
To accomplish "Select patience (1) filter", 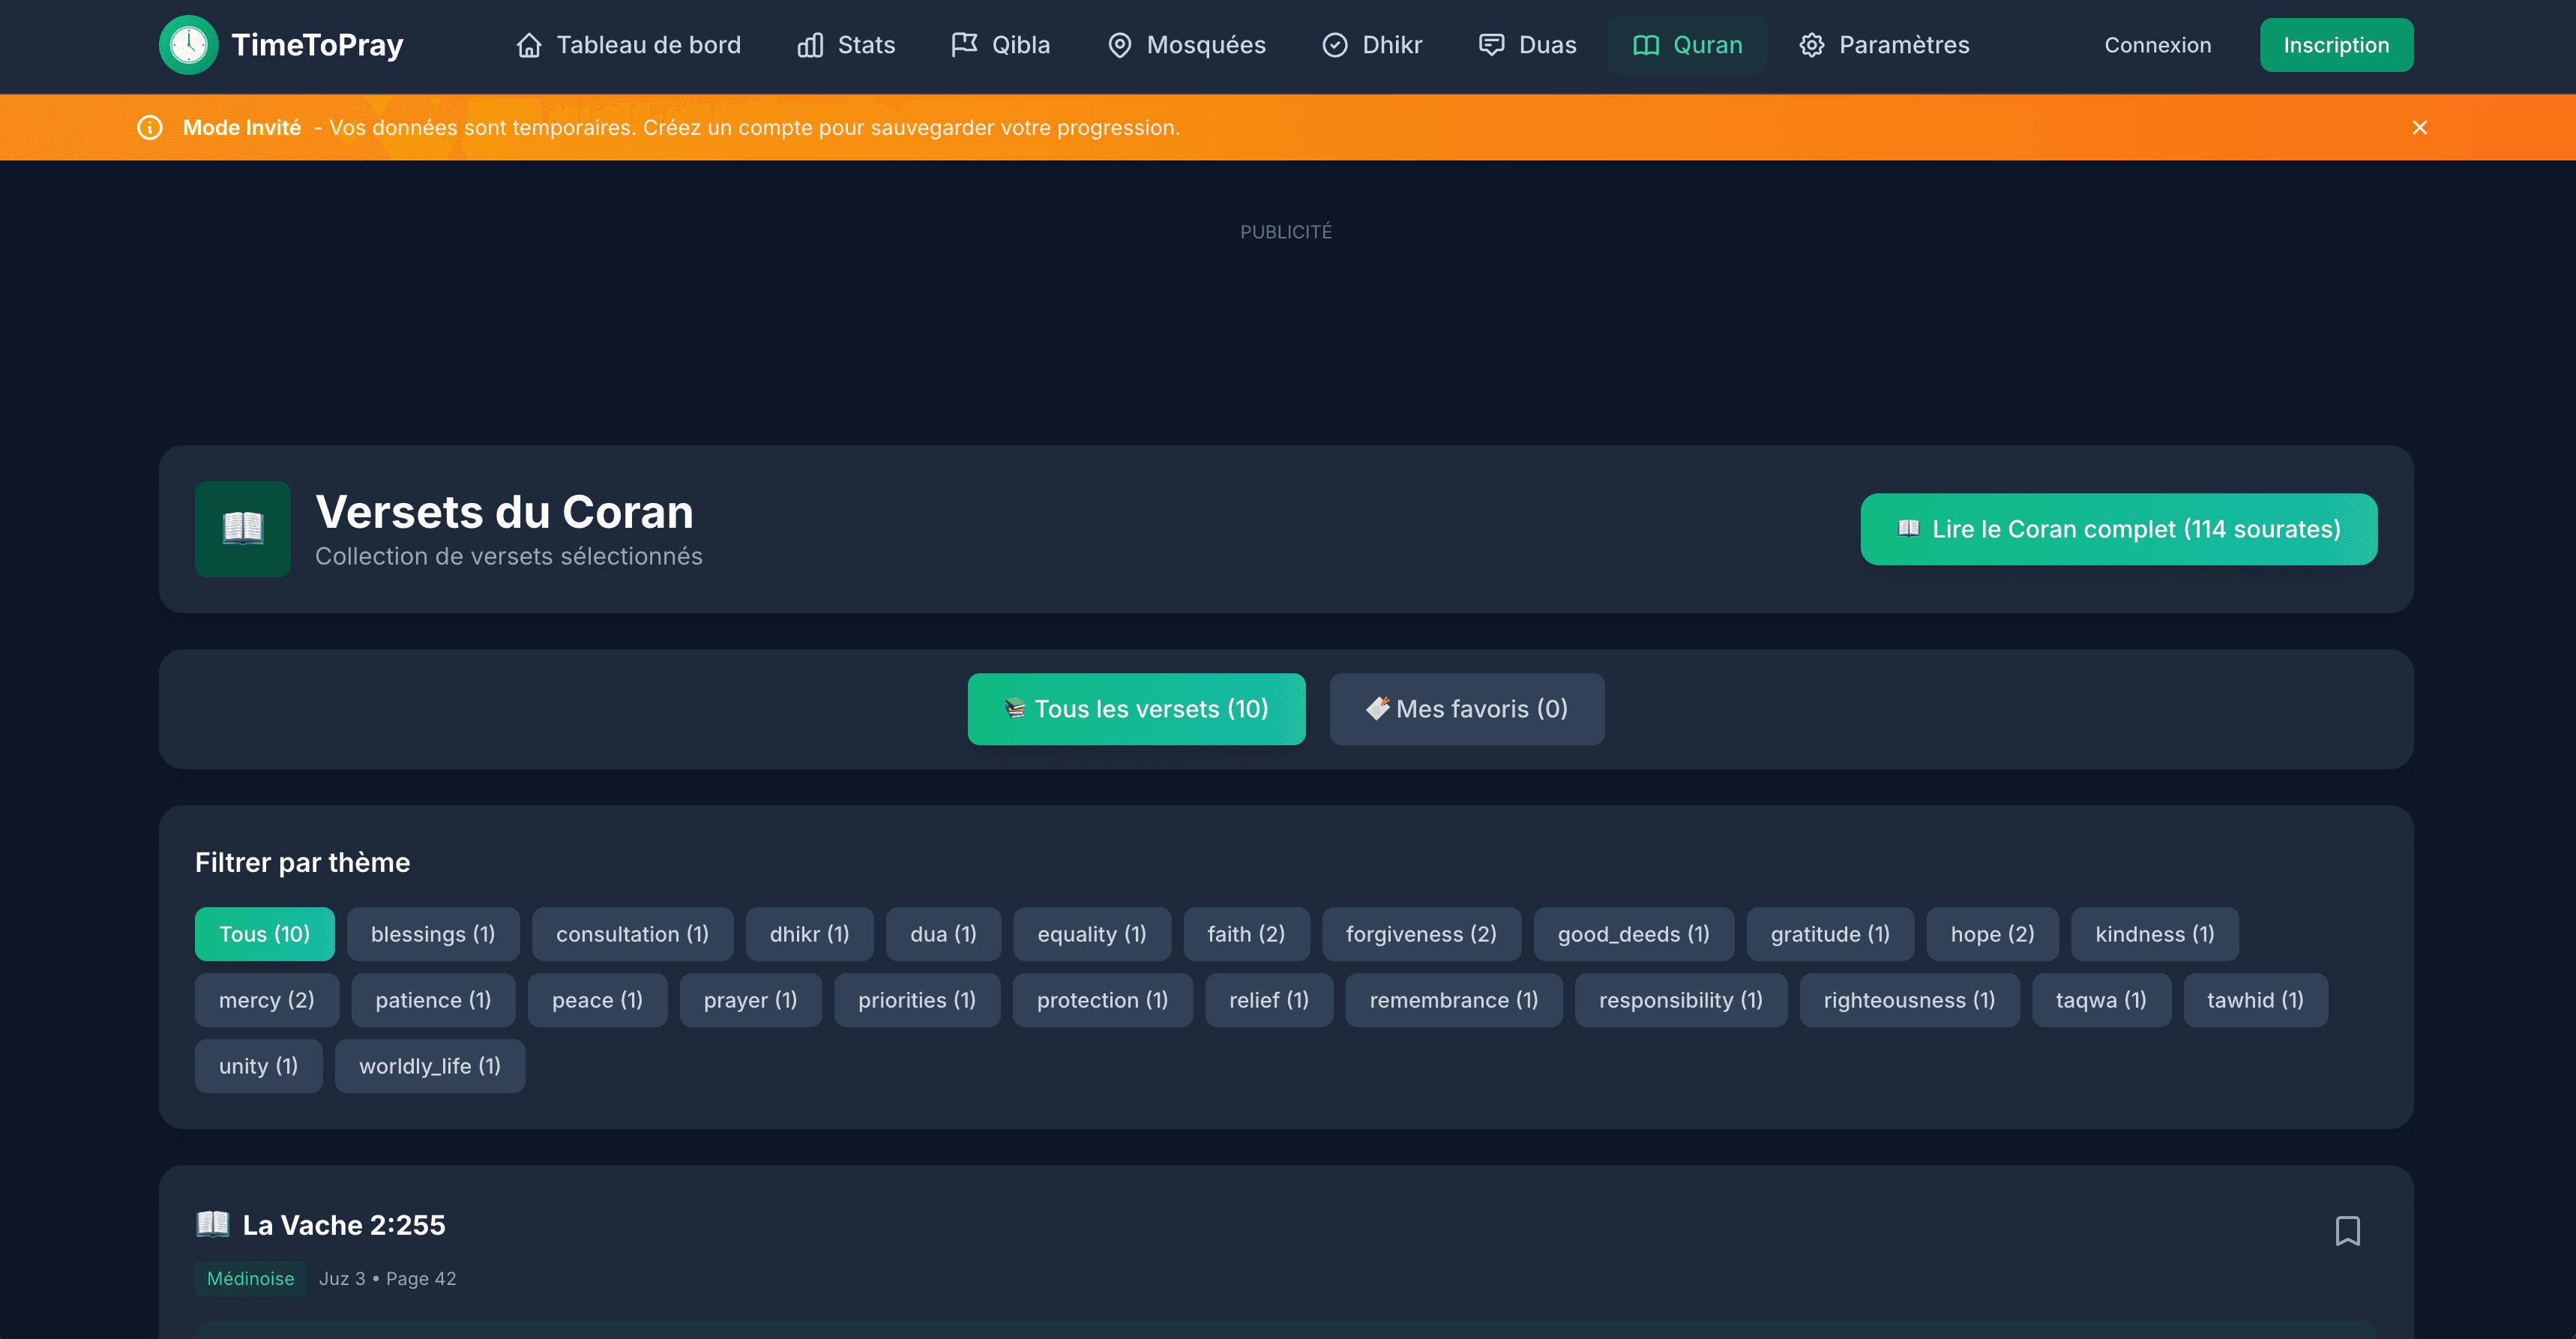I will [433, 1000].
